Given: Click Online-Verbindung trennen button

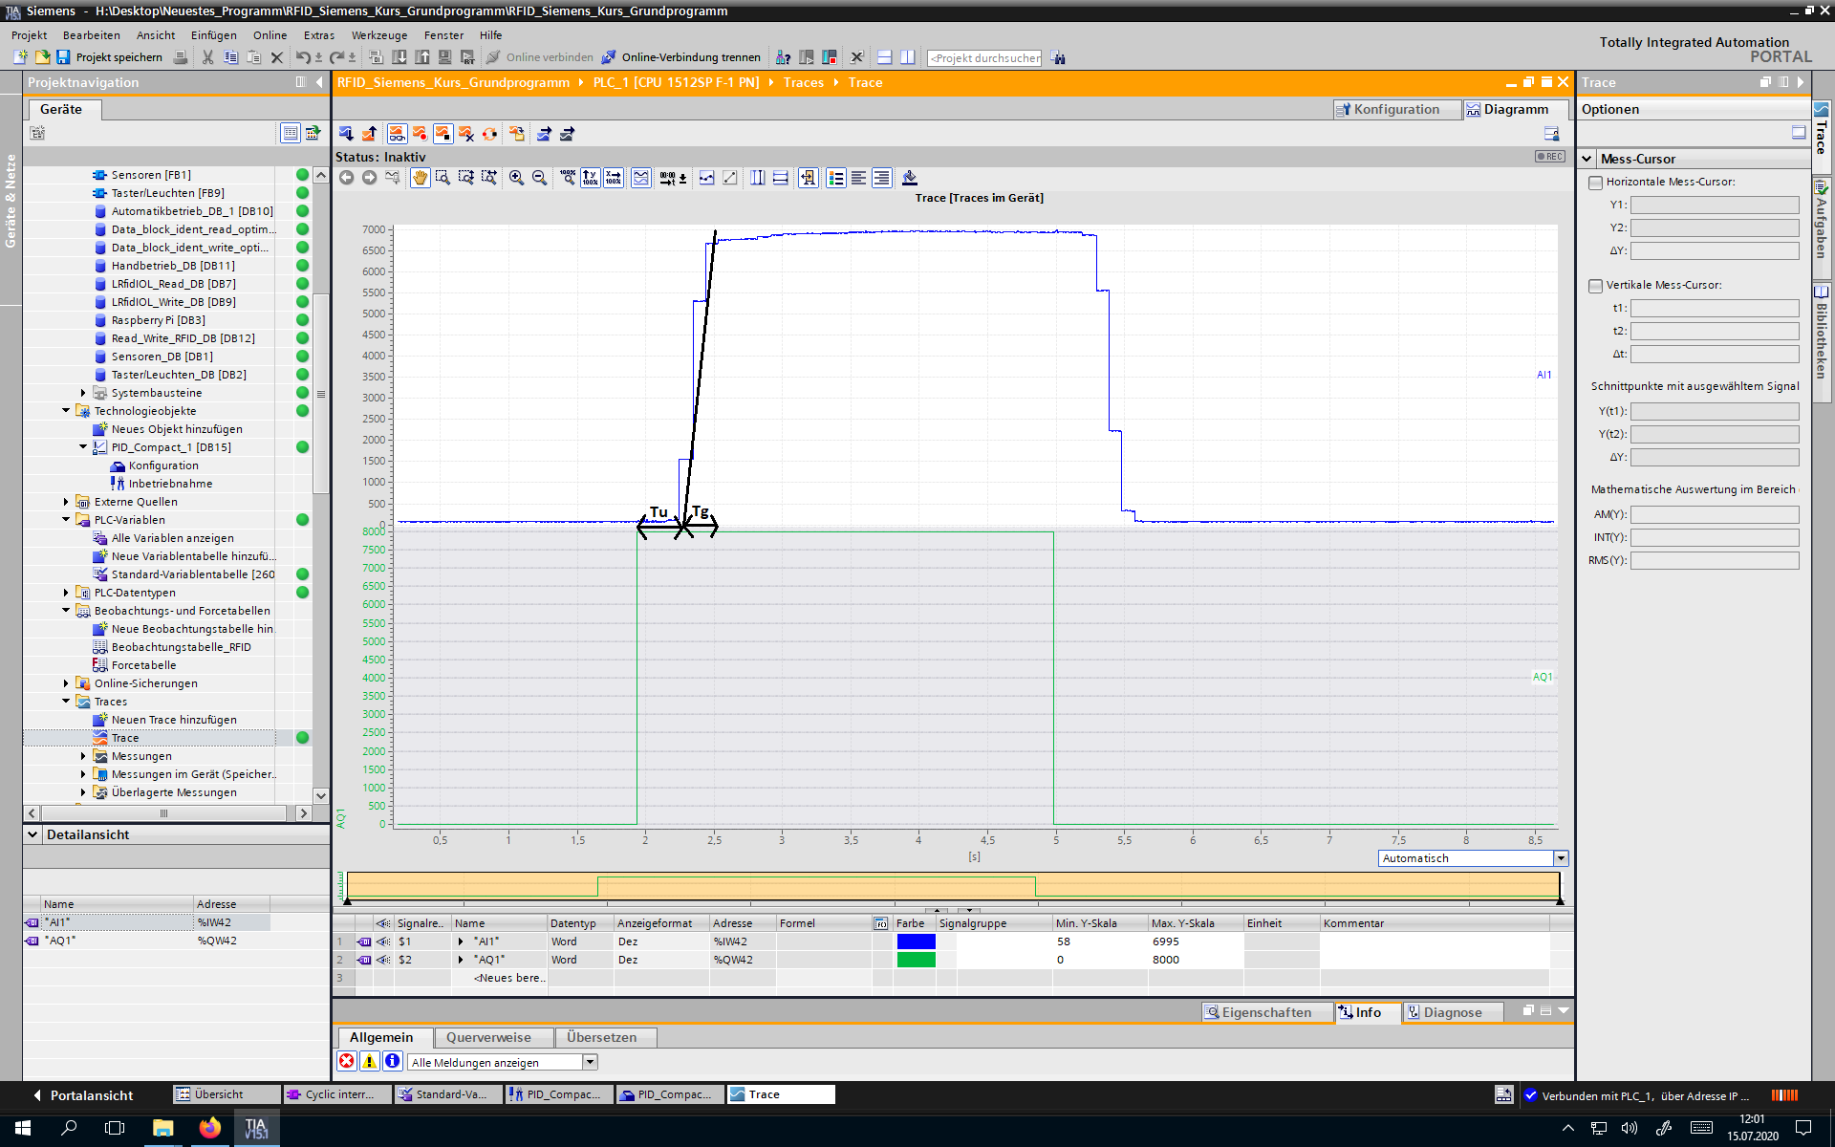Looking at the screenshot, I should pos(681,57).
